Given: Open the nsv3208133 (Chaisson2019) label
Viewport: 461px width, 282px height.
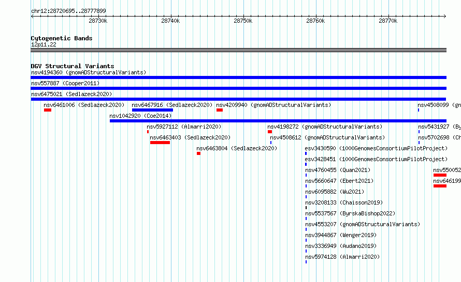Looking at the screenshot, I should [x=344, y=202].
